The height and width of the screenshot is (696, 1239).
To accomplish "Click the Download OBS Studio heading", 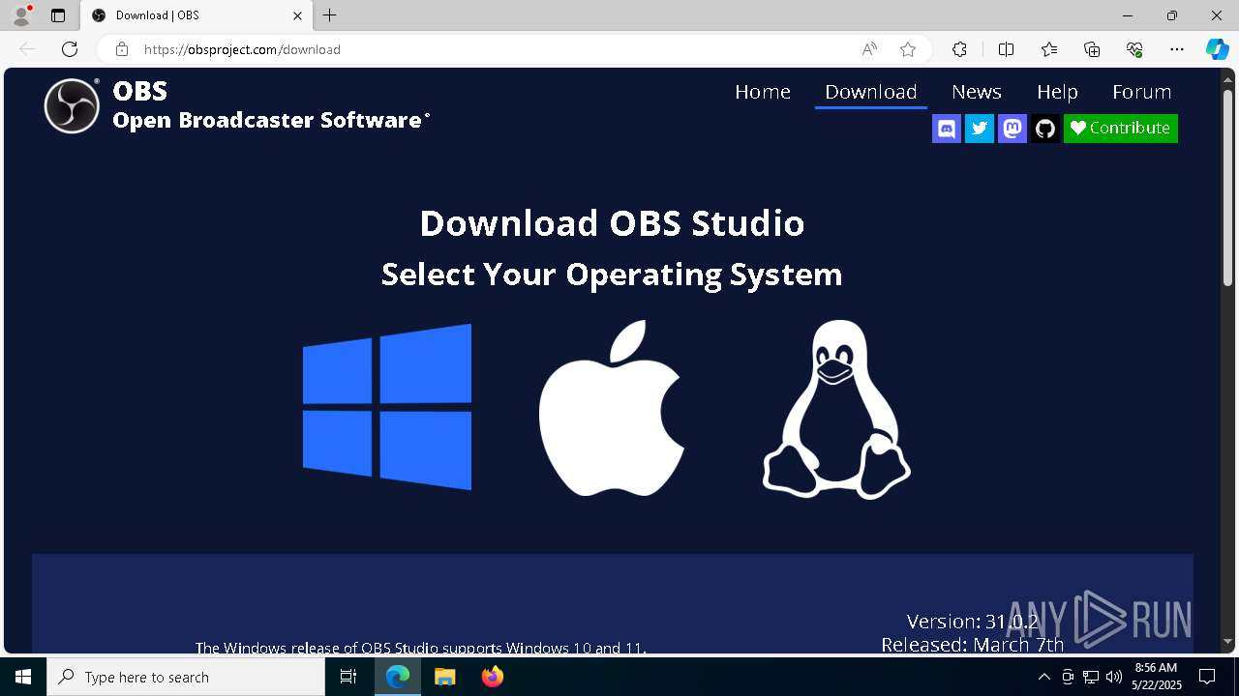I will 612,223.
